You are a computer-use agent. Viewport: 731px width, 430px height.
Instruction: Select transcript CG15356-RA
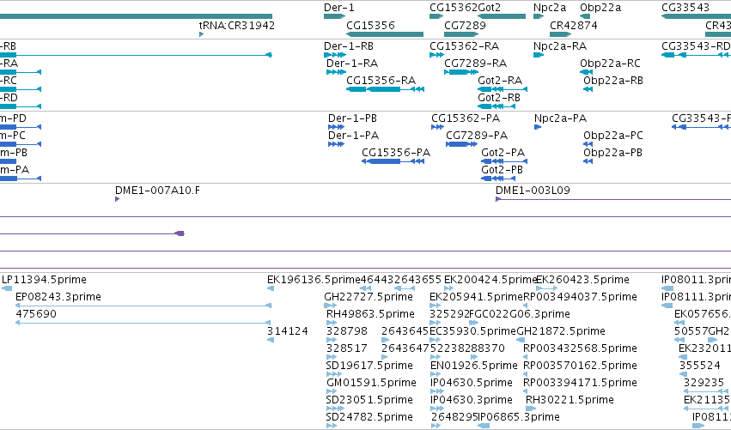(x=385, y=89)
